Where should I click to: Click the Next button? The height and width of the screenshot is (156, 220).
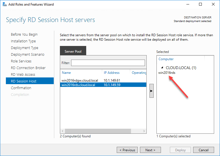pos(150,150)
